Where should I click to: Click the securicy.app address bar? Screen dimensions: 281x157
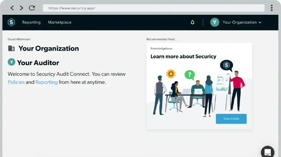(154, 8)
